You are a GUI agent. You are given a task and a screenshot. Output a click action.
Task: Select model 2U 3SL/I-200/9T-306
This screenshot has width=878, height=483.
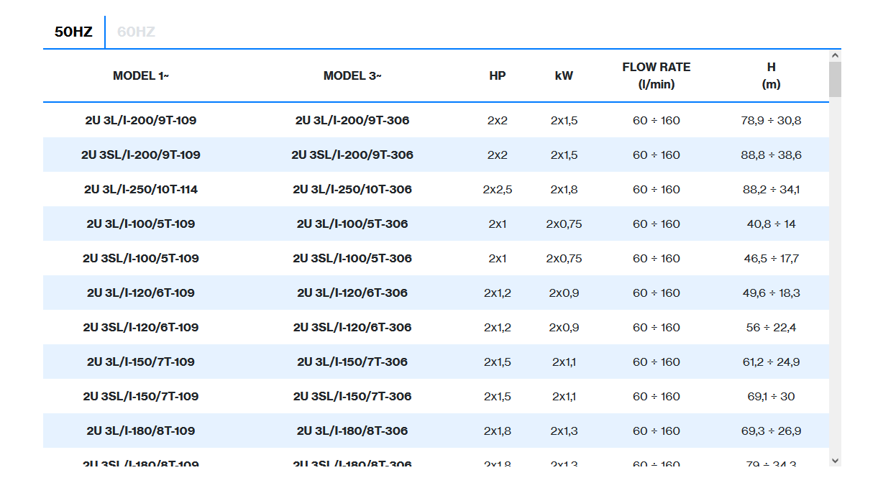(352, 155)
